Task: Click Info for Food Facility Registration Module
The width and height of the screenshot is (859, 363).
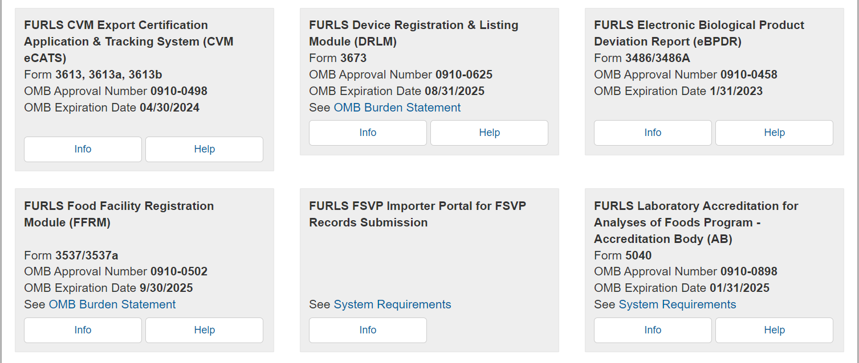Action: [x=83, y=330]
